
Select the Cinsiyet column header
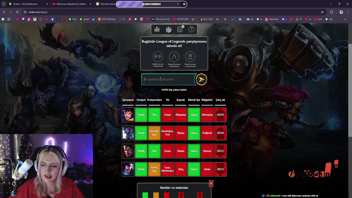(141, 100)
